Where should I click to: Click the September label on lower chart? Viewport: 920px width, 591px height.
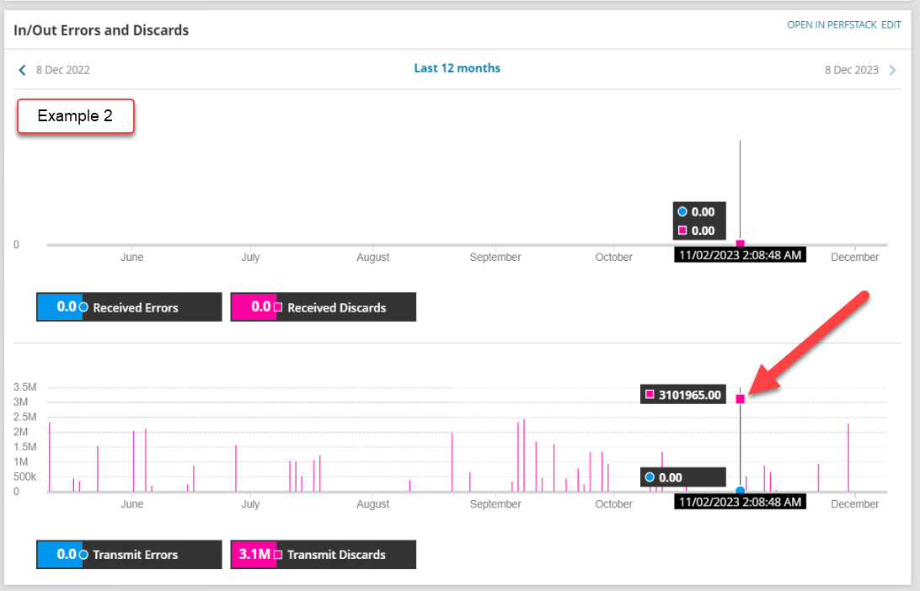(495, 503)
